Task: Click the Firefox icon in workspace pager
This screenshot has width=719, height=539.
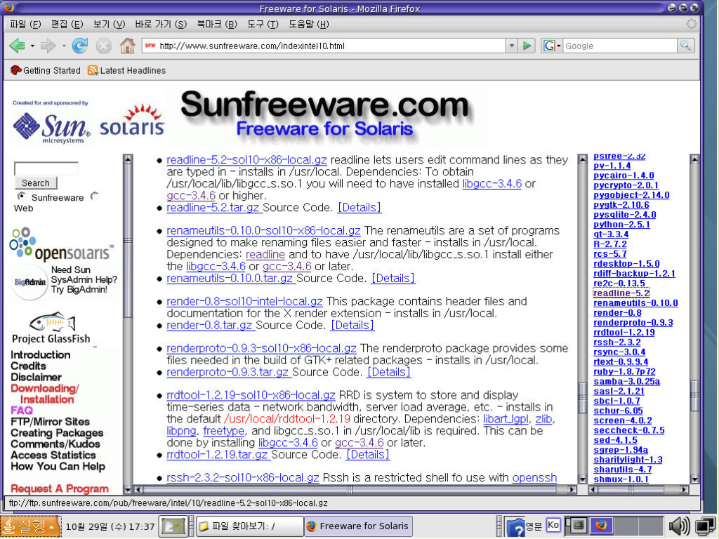Action: 601,524
